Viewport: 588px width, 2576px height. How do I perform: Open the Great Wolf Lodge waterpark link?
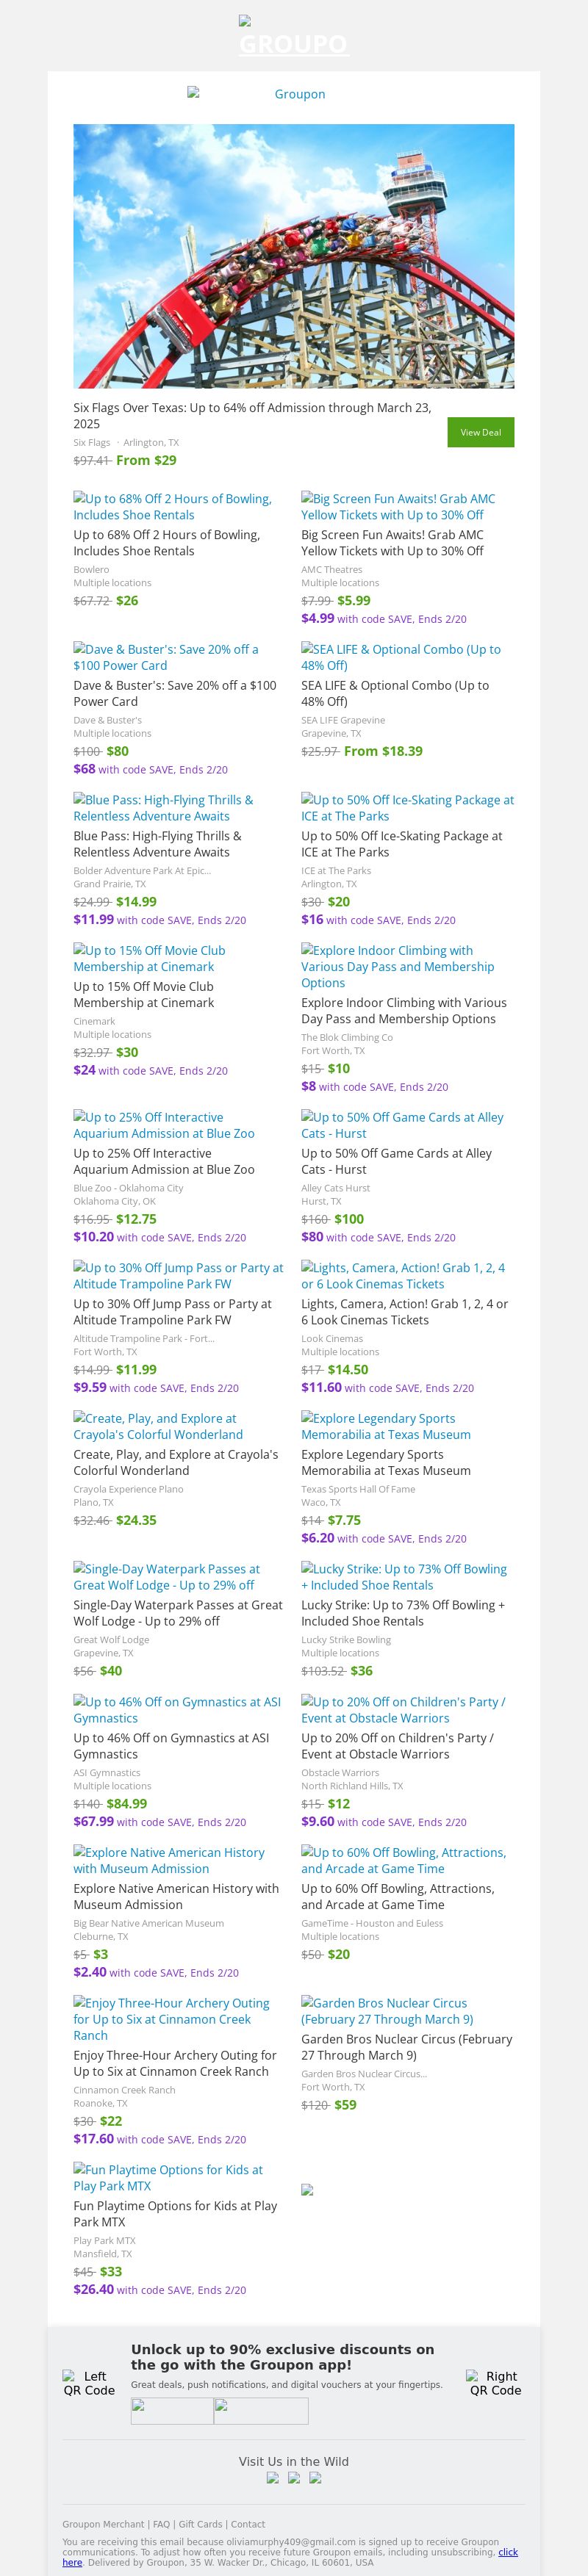[166, 1577]
